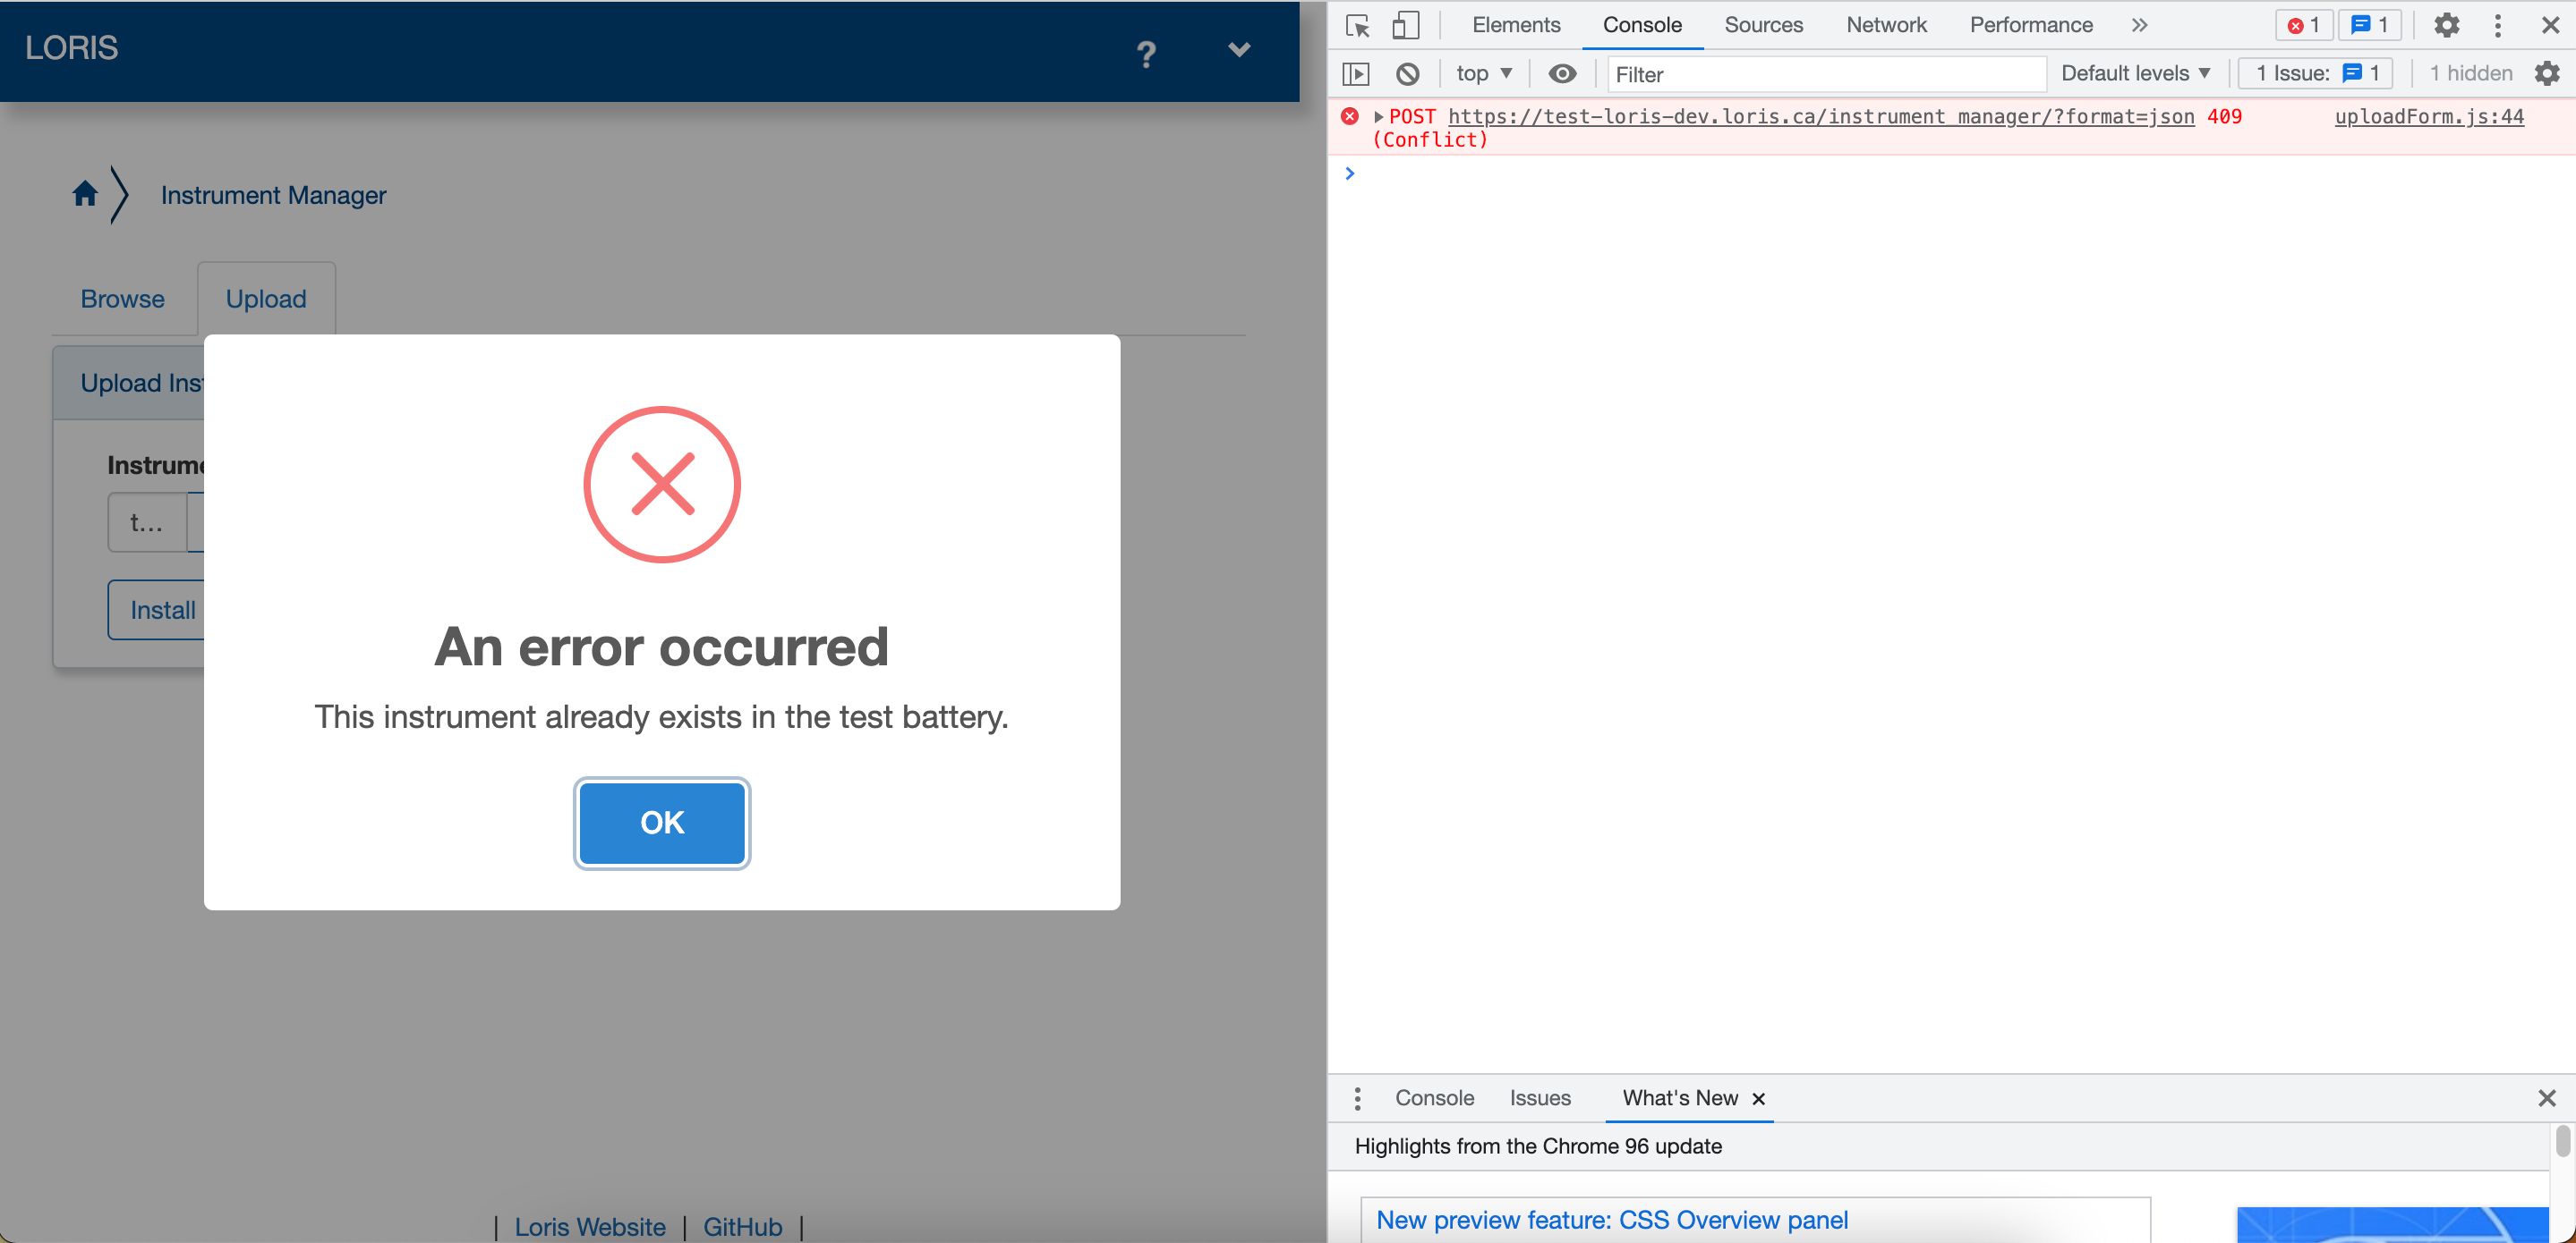
Task: Open the Live Expression eye icon
Action: coord(1562,73)
